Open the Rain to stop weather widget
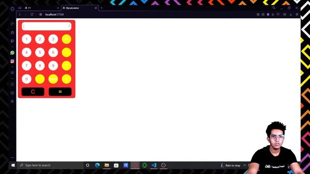Screen dimensions: 310x174 click(x=231, y=165)
